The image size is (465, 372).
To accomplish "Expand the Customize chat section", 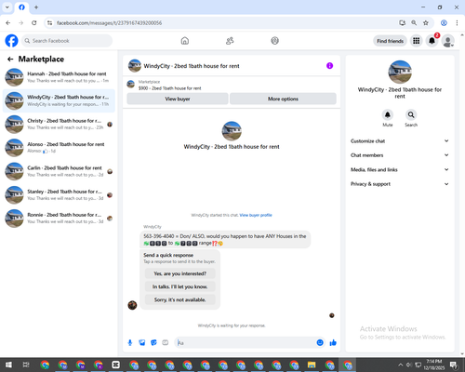I will tap(400, 141).
